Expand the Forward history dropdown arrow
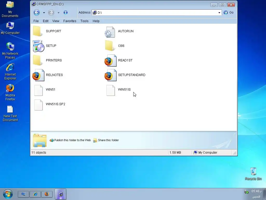 tap(58, 12)
